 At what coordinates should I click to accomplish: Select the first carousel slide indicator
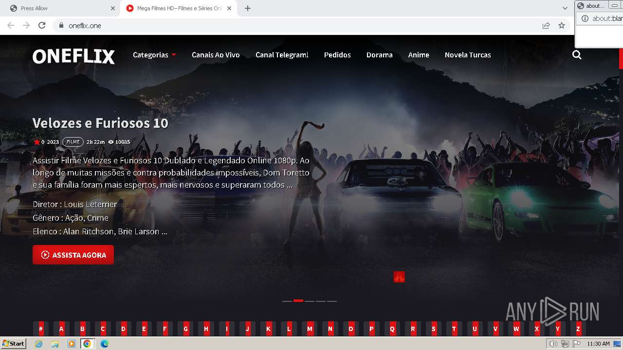(x=287, y=301)
